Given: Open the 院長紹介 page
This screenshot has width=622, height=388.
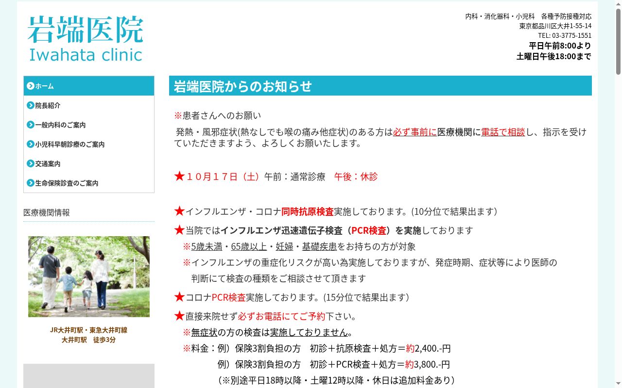Looking at the screenshot, I should [x=89, y=105].
